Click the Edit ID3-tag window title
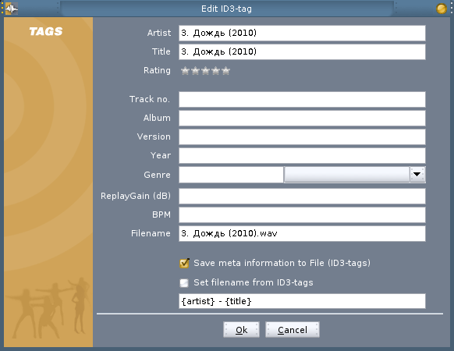Viewport: 454px width, 351px height. pos(226,9)
